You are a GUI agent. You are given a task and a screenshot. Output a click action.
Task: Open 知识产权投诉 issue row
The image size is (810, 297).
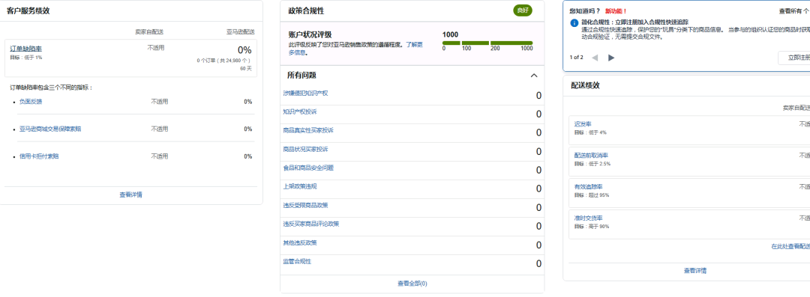[412, 114]
